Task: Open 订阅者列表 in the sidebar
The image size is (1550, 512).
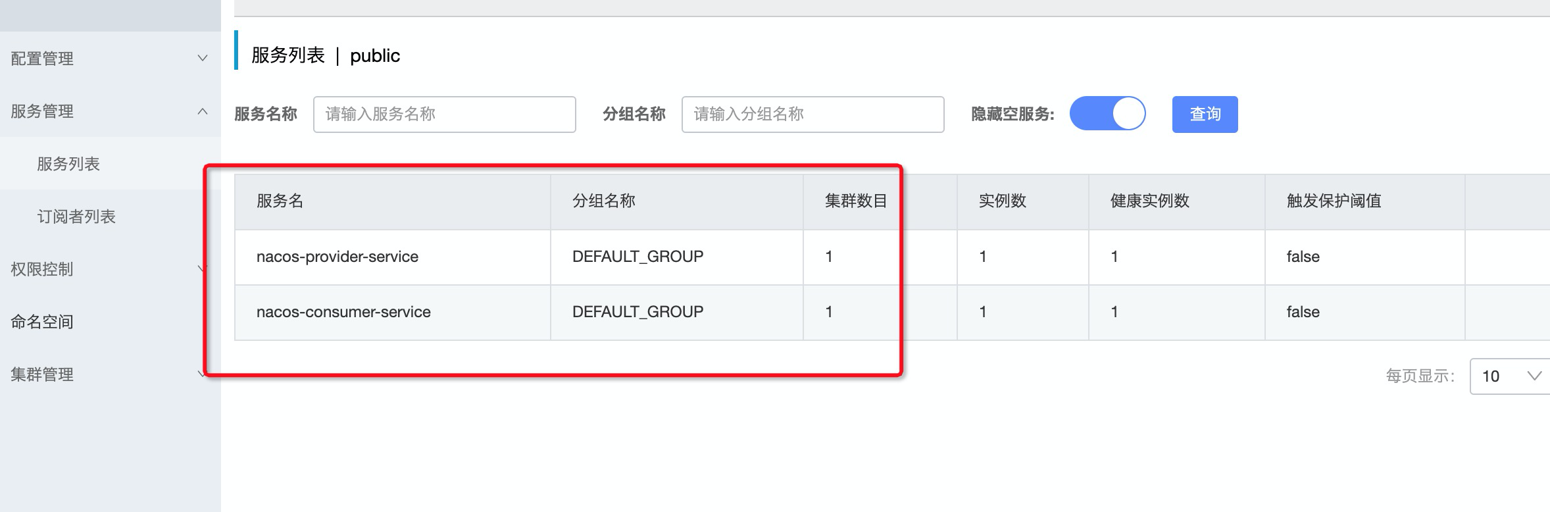Action: point(76,217)
